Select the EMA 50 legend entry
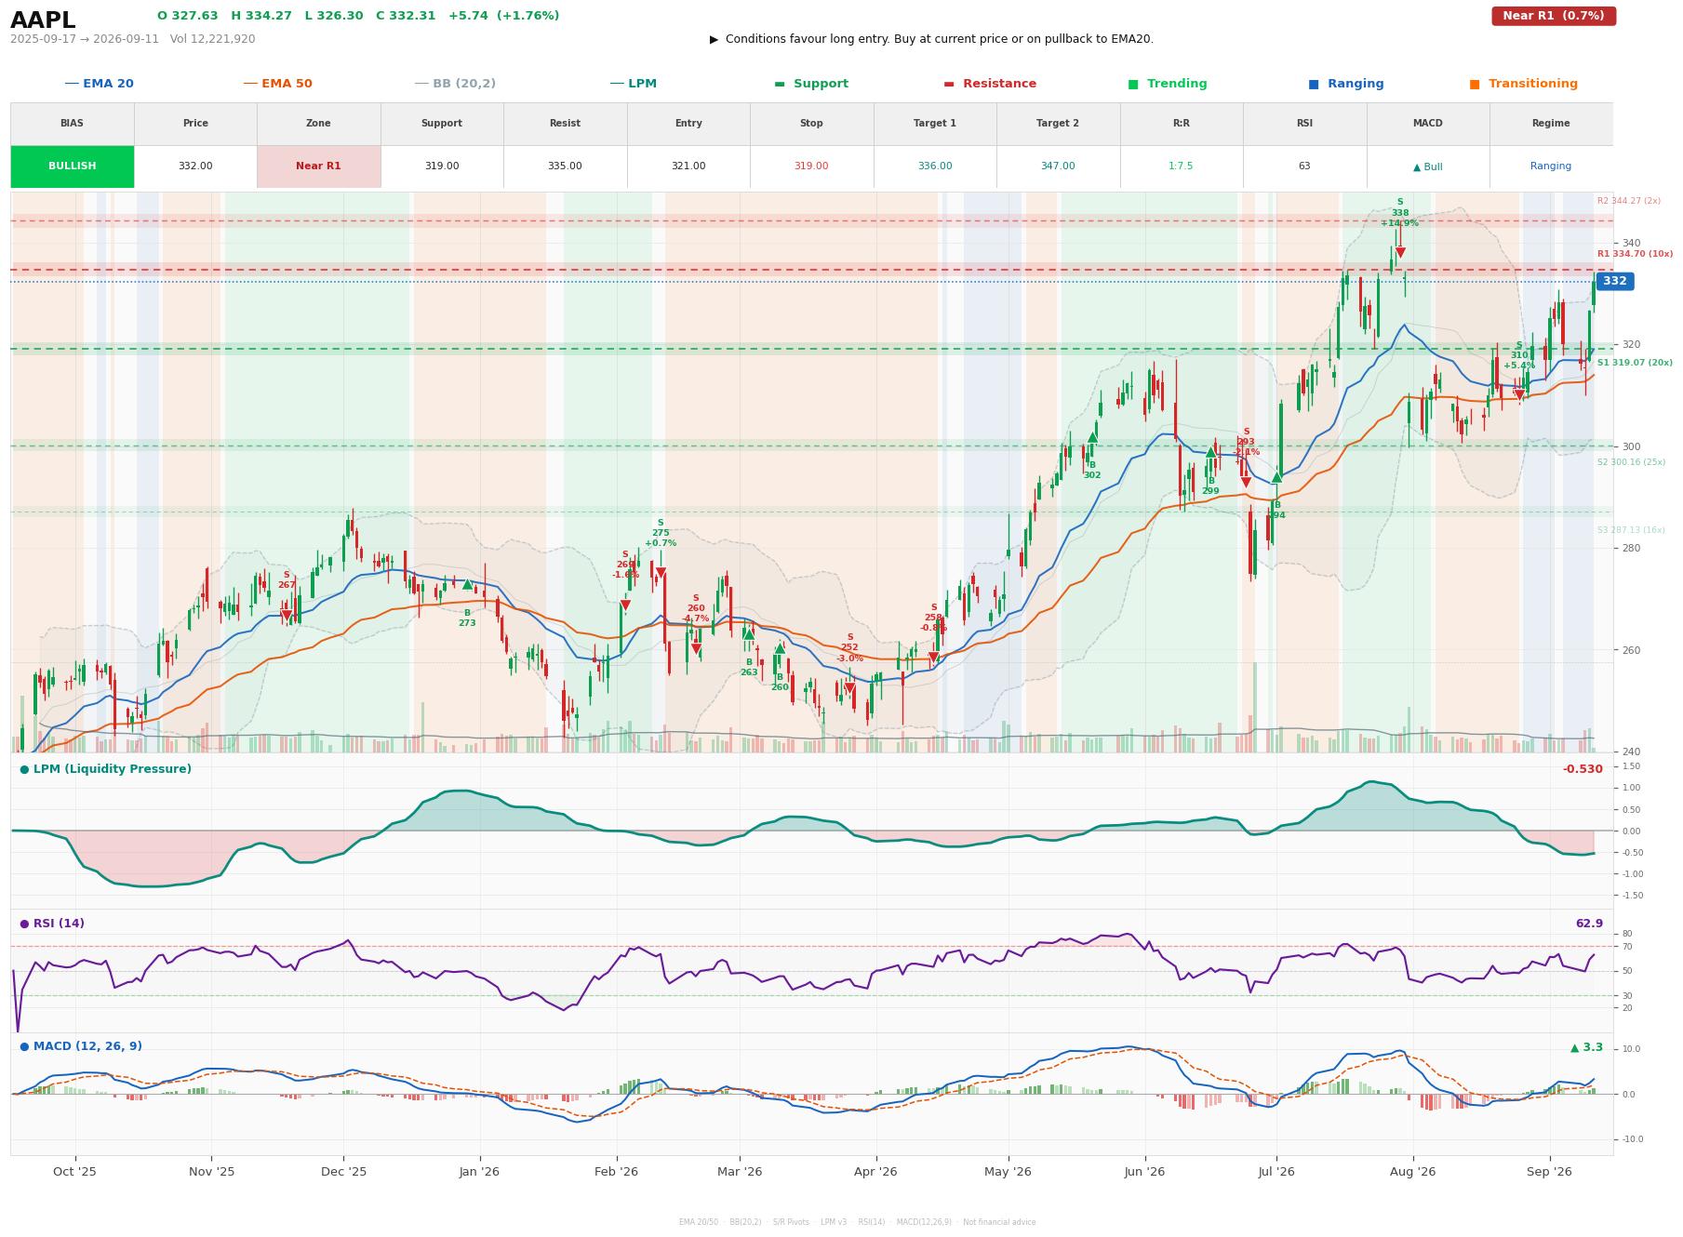Viewport: 1683px width, 1237px height. tap(278, 84)
